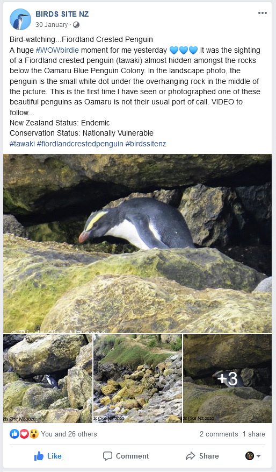276x472 pixels.
Task: Click the BIRDS SITE NZ profile avatar
Action: click(x=20, y=19)
